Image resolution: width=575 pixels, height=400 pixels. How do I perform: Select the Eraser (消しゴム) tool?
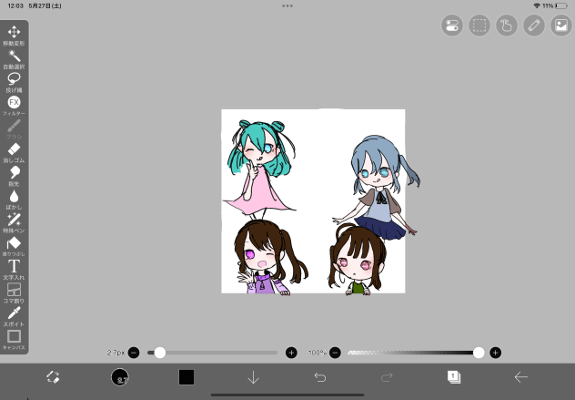pyautogui.click(x=14, y=153)
